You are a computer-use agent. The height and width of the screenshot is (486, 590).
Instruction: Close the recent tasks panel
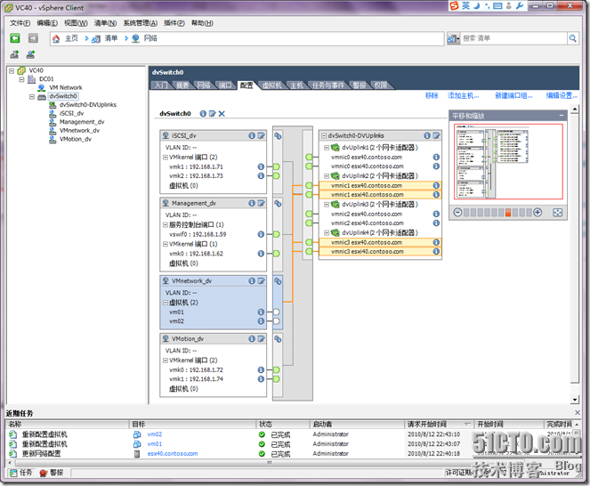(578, 413)
